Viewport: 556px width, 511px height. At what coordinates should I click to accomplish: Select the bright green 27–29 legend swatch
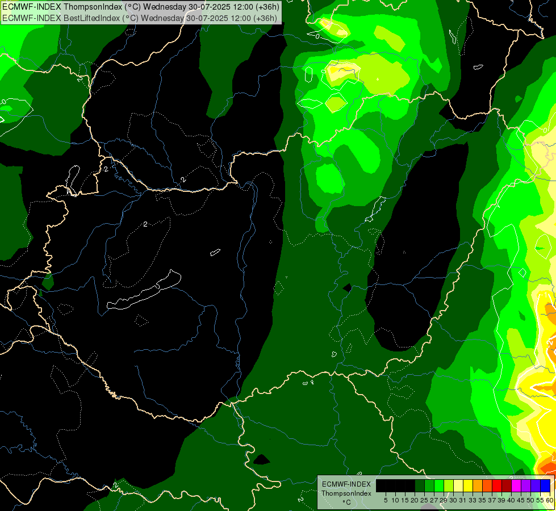(439, 485)
